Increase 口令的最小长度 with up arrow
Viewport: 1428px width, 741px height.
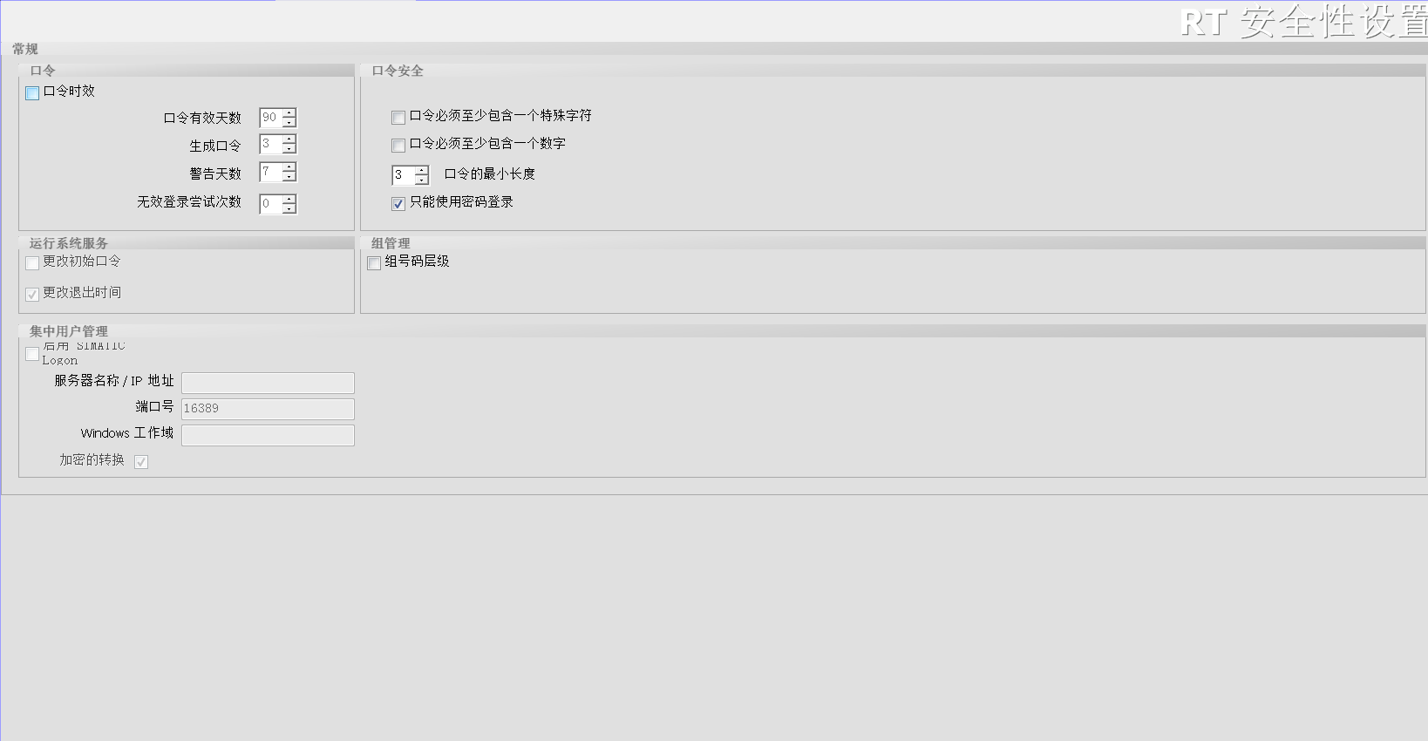422,171
